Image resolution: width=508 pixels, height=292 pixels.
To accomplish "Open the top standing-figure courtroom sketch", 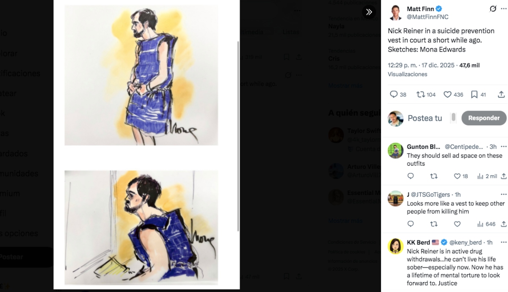I will [141, 75].
